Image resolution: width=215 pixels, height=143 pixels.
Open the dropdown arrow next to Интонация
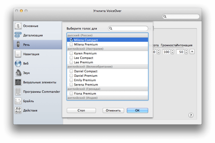(192, 52)
